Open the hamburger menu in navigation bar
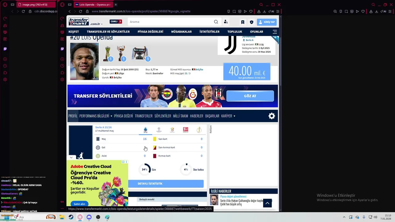 (275, 32)
